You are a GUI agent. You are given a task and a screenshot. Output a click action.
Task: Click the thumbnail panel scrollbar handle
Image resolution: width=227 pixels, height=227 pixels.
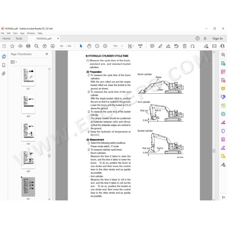coord(49,156)
